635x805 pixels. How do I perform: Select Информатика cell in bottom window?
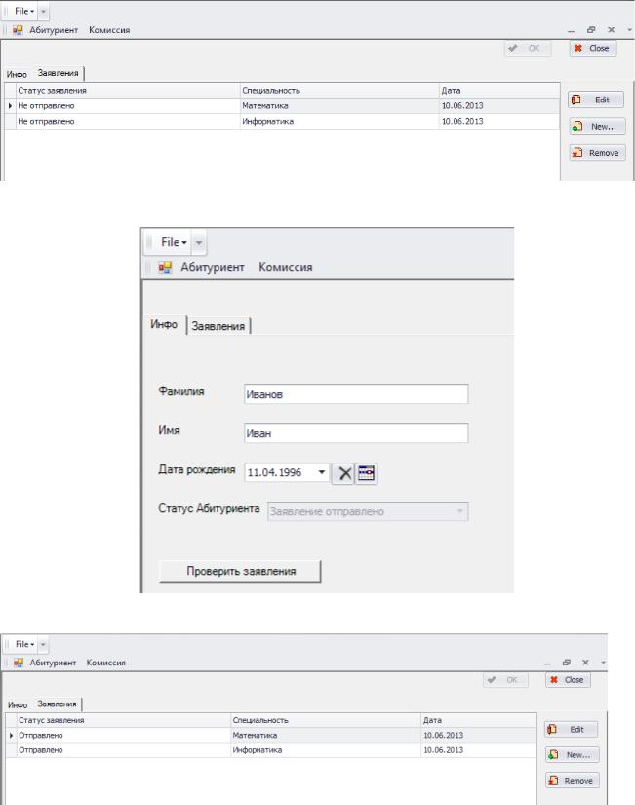coord(326,750)
